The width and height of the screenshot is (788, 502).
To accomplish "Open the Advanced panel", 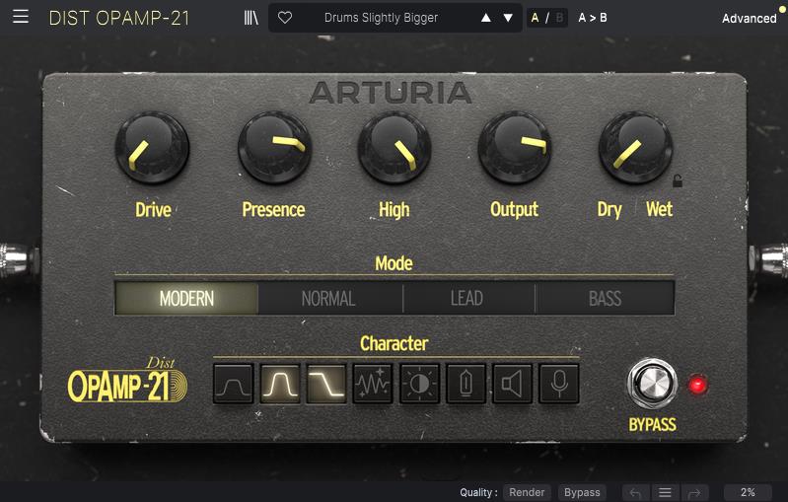I will click(749, 18).
